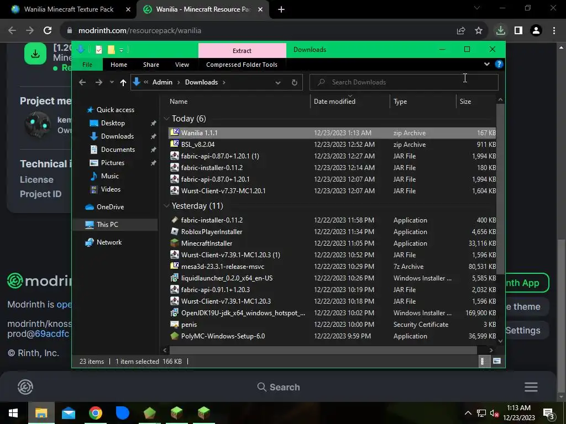The image size is (566, 424).
Task: Open Network in navigation pane
Action: pos(109,242)
